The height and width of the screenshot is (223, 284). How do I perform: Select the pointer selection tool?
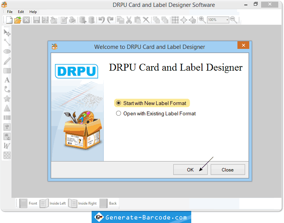coord(7,33)
